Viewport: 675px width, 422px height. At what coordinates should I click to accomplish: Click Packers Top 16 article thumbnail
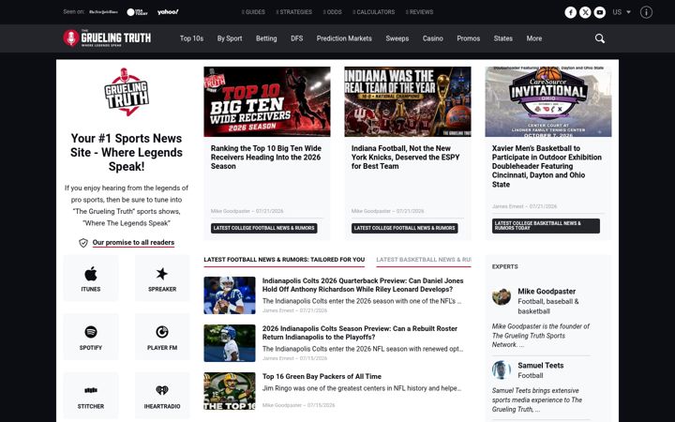pyautogui.click(x=230, y=391)
